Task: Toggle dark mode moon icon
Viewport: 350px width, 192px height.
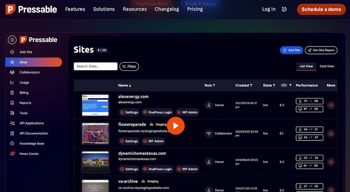Action: [284, 9]
